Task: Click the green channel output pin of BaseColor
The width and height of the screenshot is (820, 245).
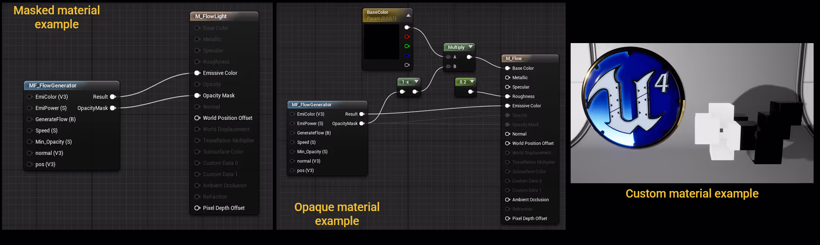Action: click(407, 46)
